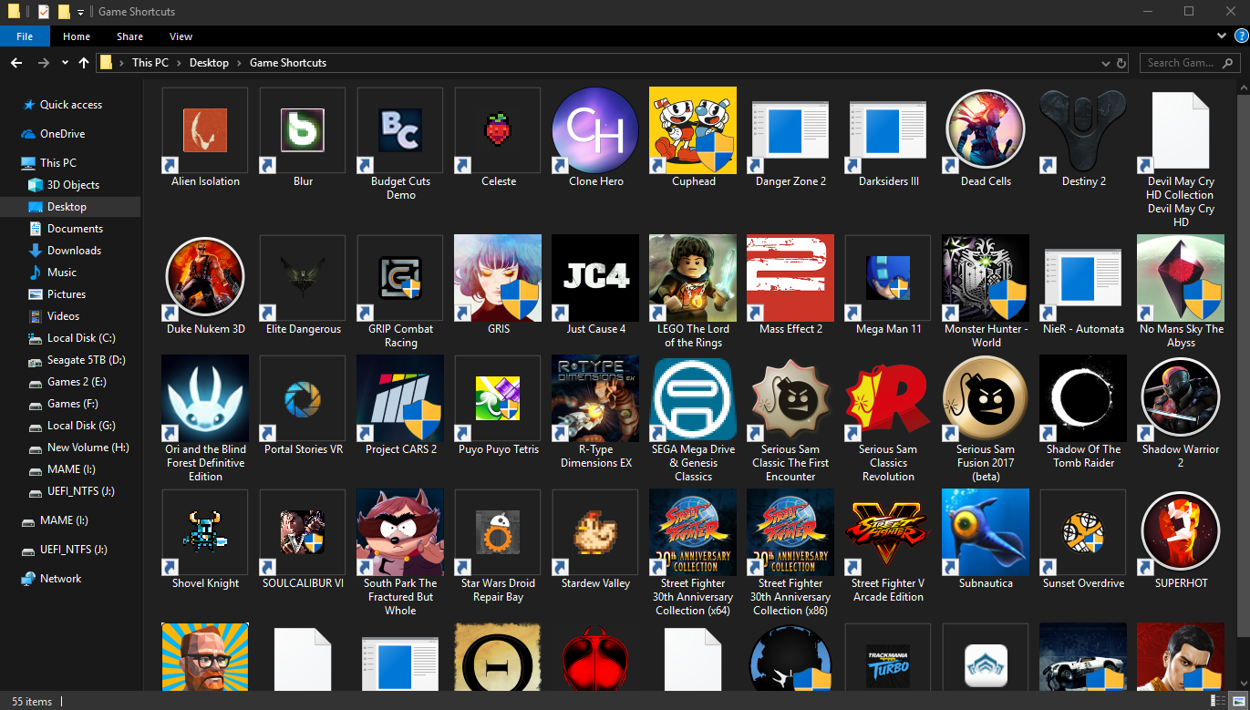Click Serious Sam Classics Revolution icon
1250x710 pixels.
[x=888, y=398]
